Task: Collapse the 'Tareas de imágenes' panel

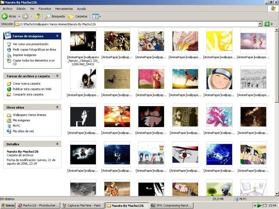Action: [57, 36]
